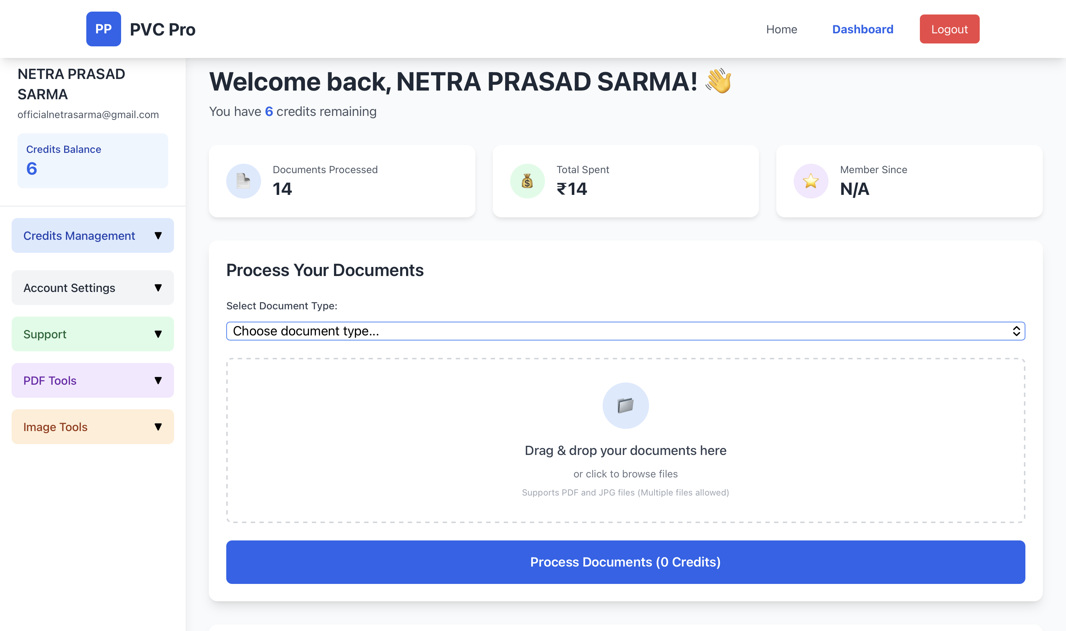This screenshot has width=1066, height=631.
Task: Switch to the Home tab
Action: click(x=781, y=29)
